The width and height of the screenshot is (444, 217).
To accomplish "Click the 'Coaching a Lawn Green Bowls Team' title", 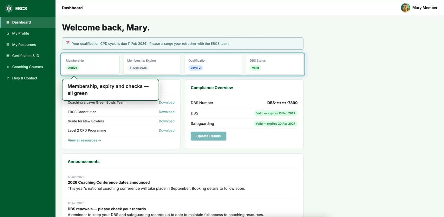I will [x=96, y=102].
